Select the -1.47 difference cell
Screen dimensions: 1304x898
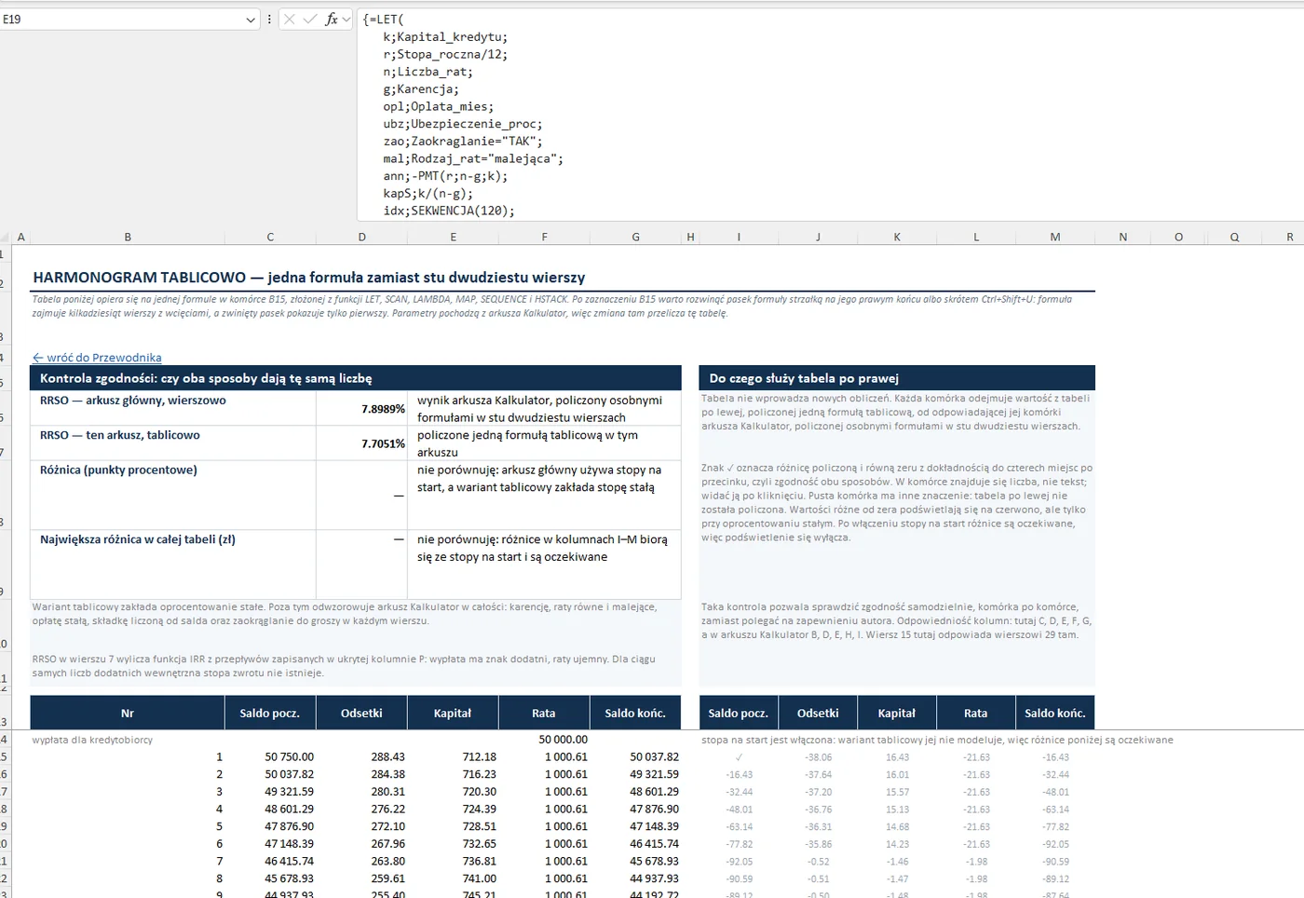[x=897, y=878]
